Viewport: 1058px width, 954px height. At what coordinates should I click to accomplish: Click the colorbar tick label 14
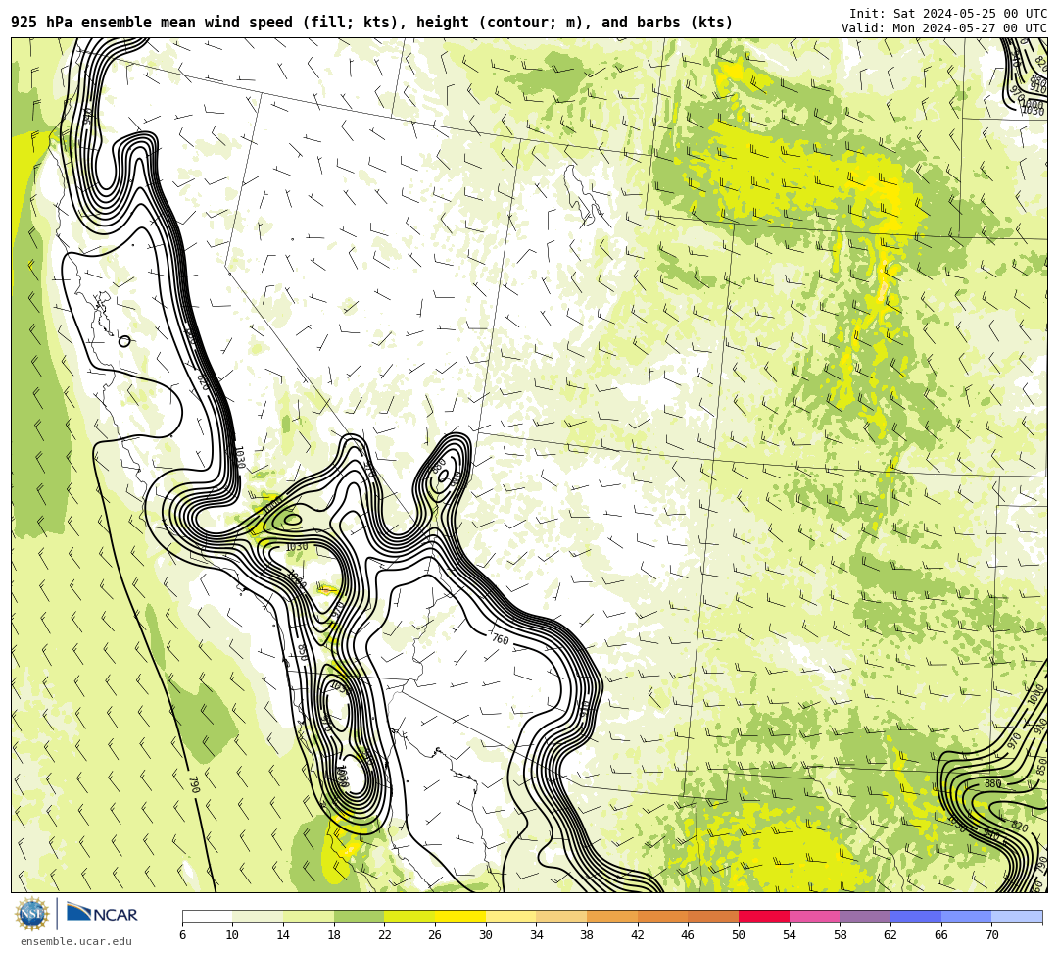point(283,935)
